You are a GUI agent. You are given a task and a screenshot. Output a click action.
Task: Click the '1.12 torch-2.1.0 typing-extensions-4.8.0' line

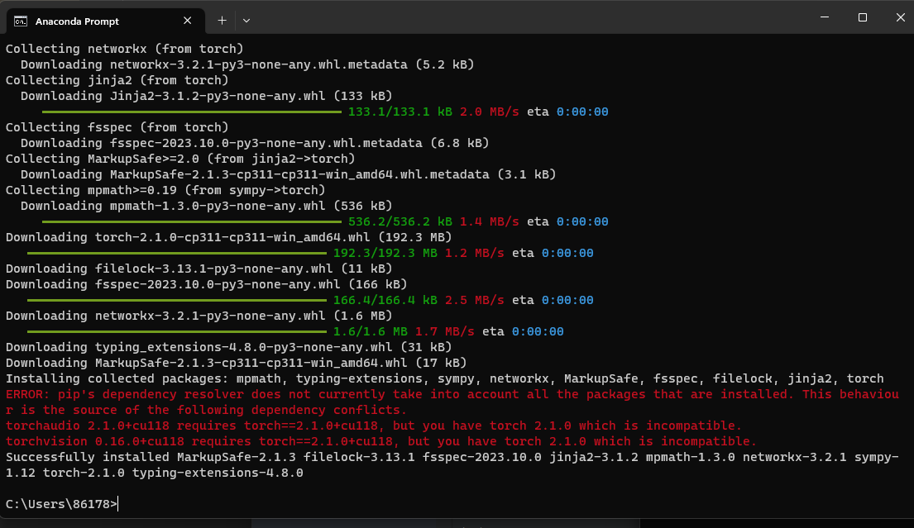point(155,473)
